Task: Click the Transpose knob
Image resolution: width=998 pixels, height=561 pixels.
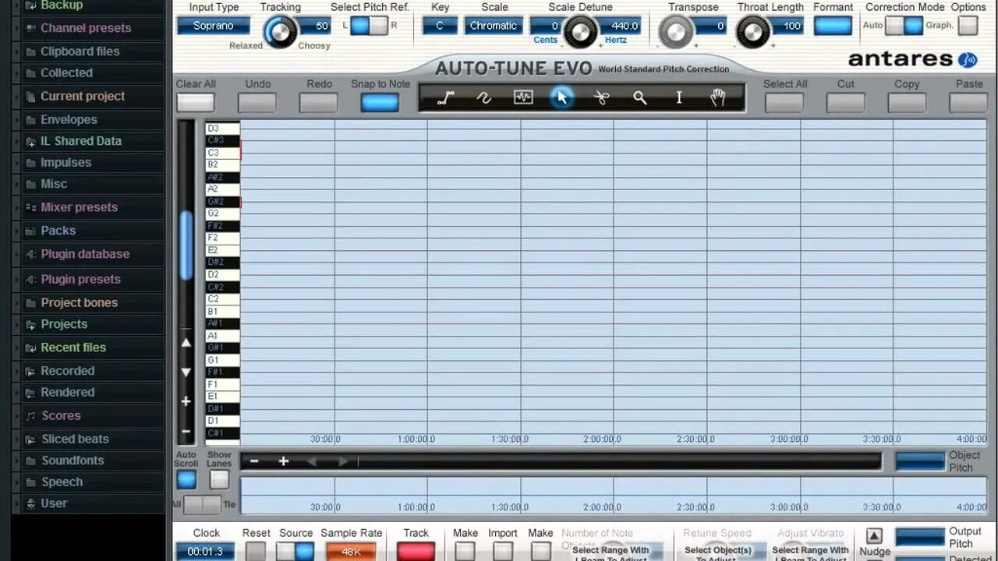Action: tap(675, 32)
